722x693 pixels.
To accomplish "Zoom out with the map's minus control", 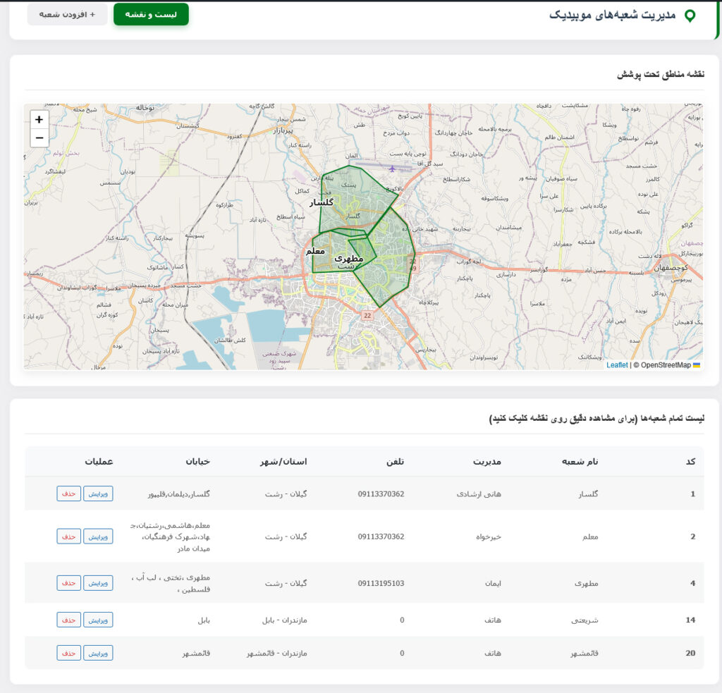I will (x=39, y=138).
